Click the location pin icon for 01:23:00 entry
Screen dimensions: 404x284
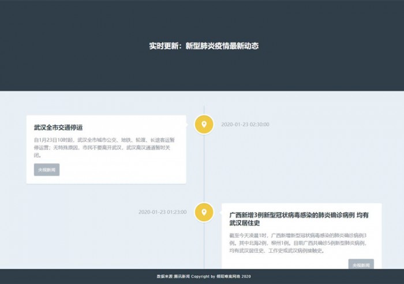204,212
